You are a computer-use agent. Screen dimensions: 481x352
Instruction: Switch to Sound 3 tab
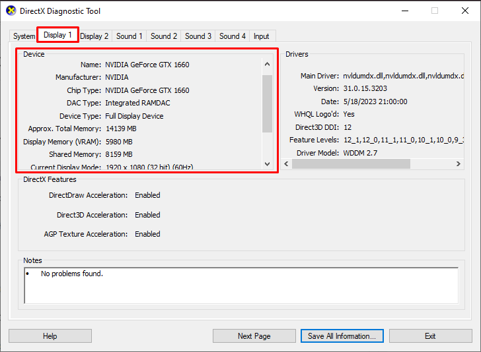pyautogui.click(x=198, y=36)
